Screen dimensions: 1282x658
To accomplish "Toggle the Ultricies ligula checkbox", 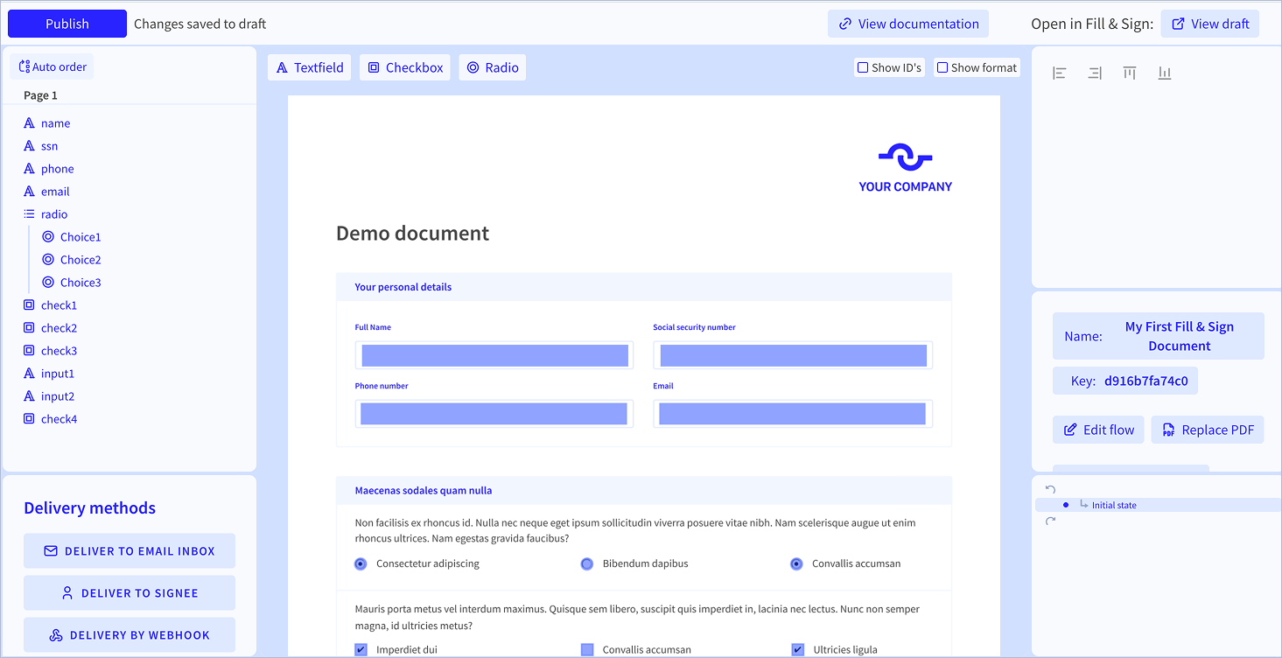I will coord(797,649).
